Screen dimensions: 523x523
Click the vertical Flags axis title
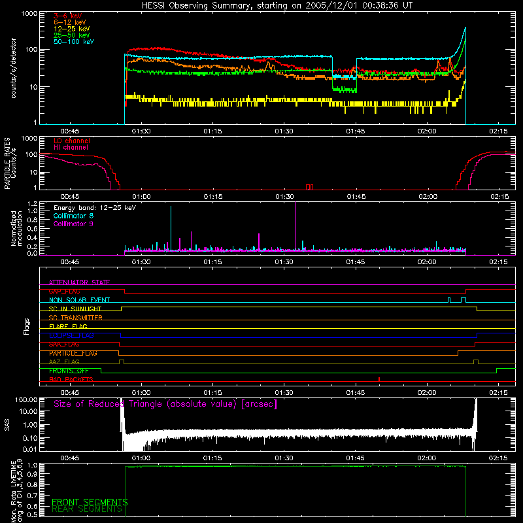coord(27,326)
